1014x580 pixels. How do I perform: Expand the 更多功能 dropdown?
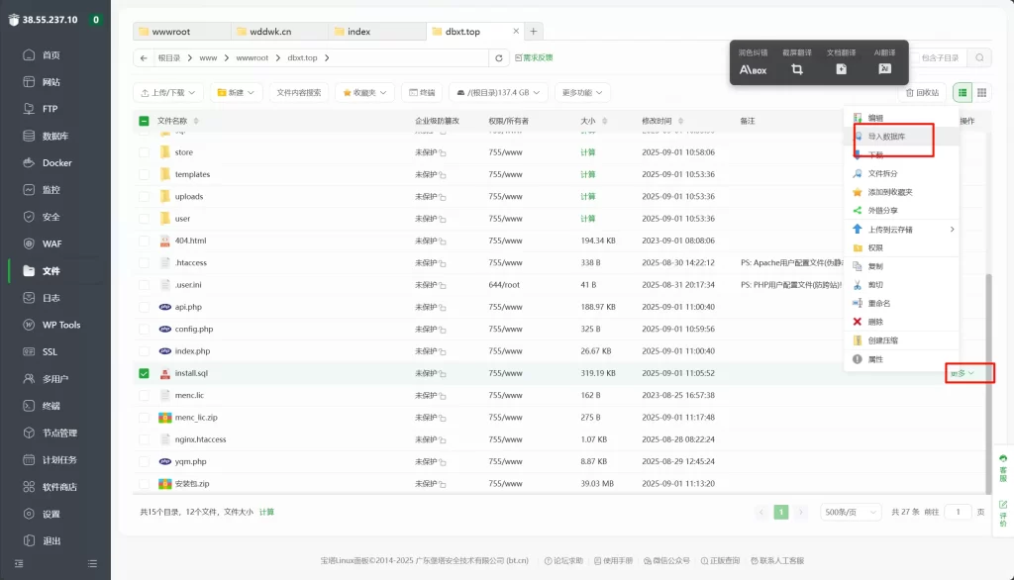[581, 92]
